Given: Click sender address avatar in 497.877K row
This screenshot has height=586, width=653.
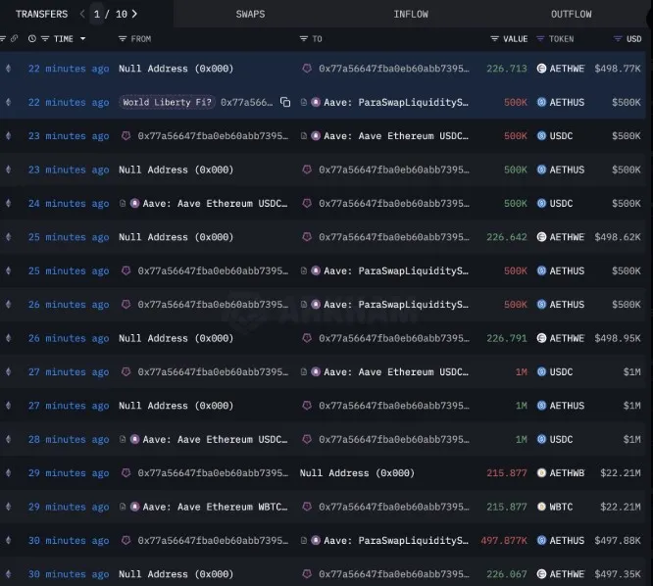Looking at the screenshot, I should coord(126,540).
